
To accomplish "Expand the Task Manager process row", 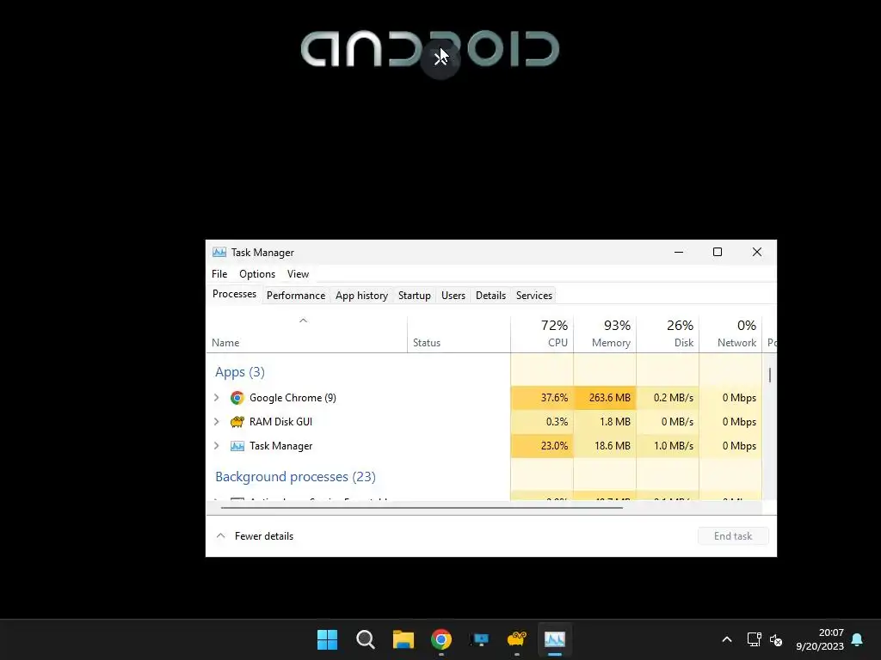I will tap(216, 446).
